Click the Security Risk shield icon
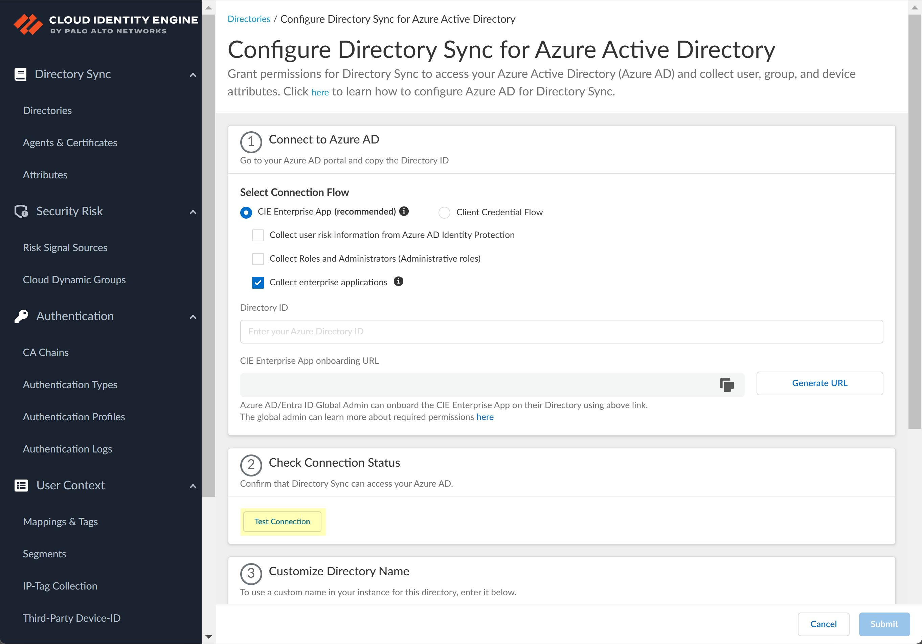The width and height of the screenshot is (922, 644). coord(21,211)
